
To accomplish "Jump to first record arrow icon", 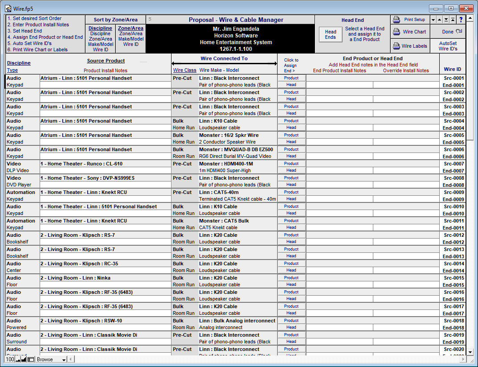I will click(x=453, y=20).
